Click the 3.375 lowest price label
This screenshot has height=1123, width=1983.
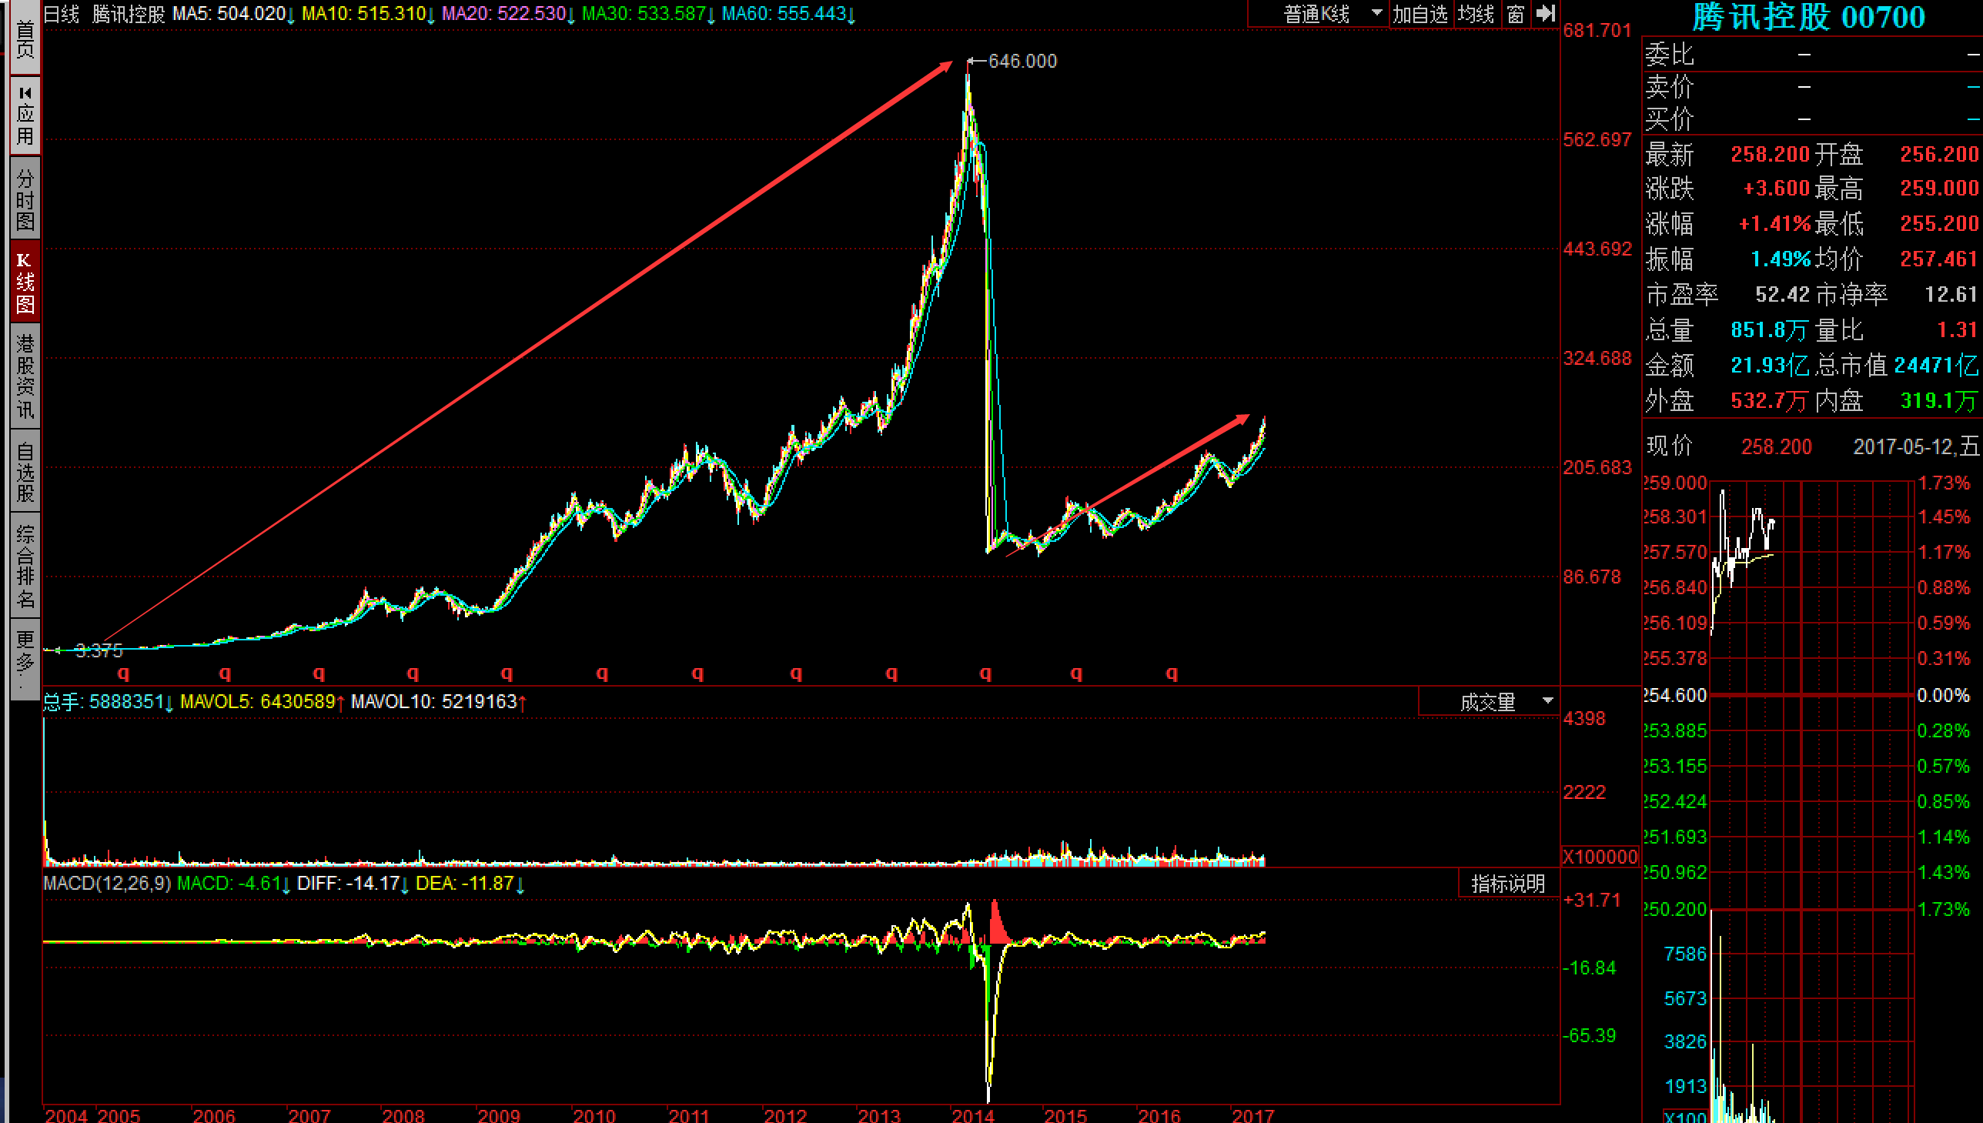point(99,650)
